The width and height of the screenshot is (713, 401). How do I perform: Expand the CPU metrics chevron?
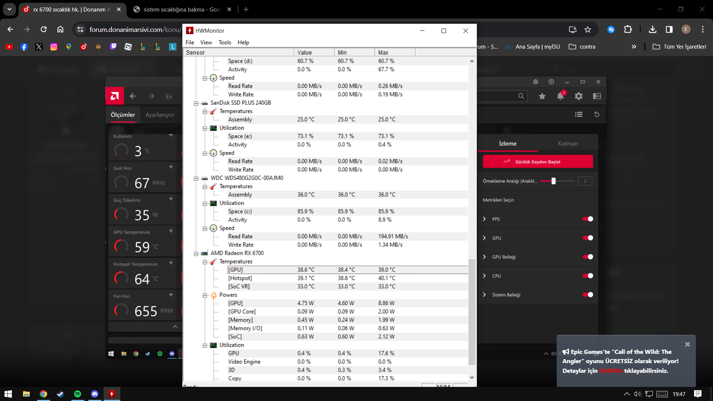[484, 276]
